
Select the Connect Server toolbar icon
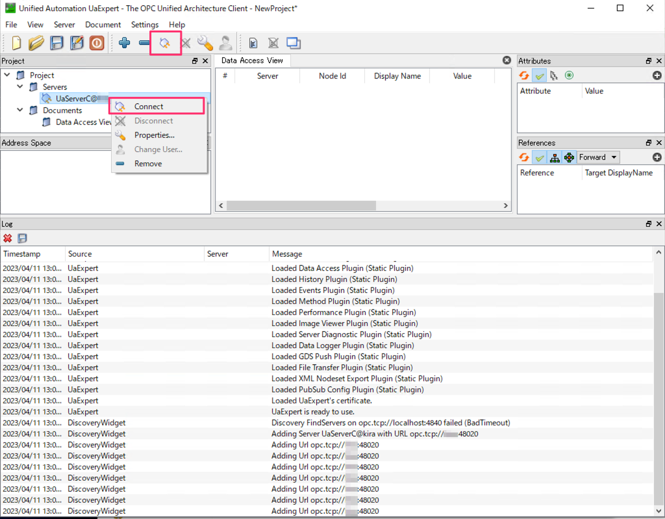point(166,43)
